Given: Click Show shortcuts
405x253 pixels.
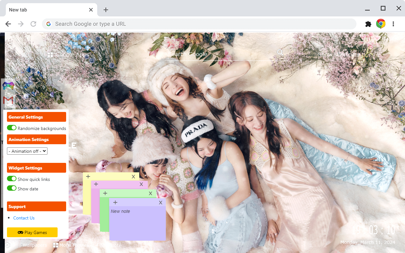Looking at the screenshot, I should [339, 55].
